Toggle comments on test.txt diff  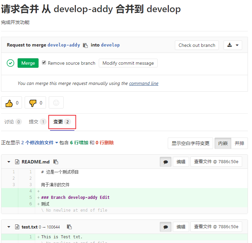click(165, 227)
